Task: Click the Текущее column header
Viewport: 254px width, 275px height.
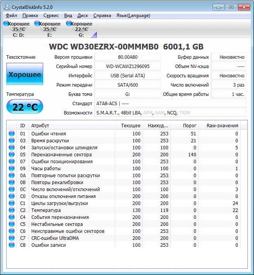Action: 129,126
